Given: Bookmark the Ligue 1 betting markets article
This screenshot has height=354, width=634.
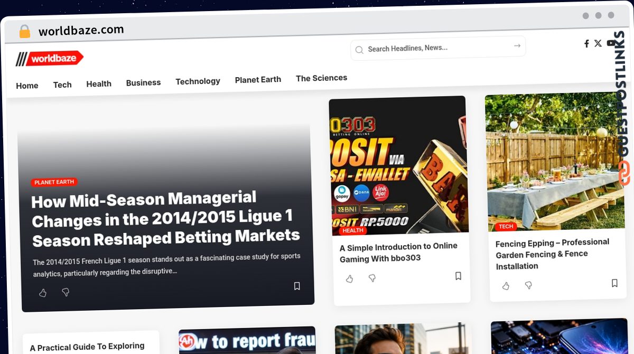Looking at the screenshot, I should pyautogui.click(x=297, y=286).
